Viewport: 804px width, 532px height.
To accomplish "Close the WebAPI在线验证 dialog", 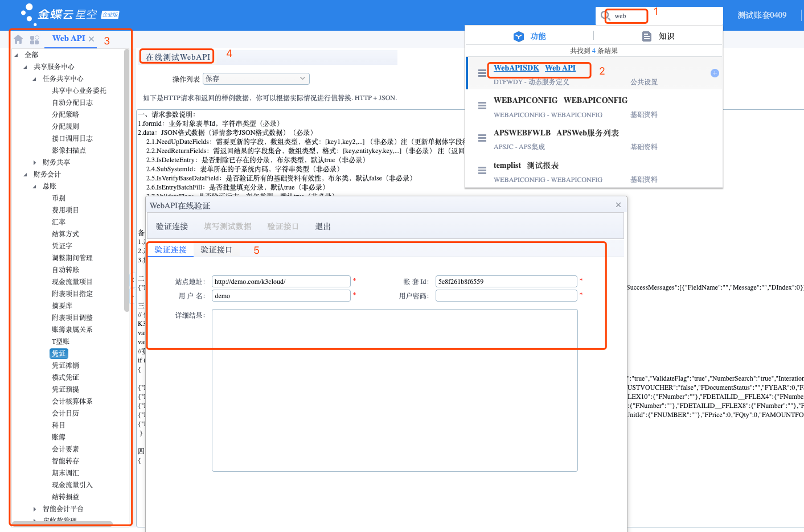I will click(x=618, y=205).
